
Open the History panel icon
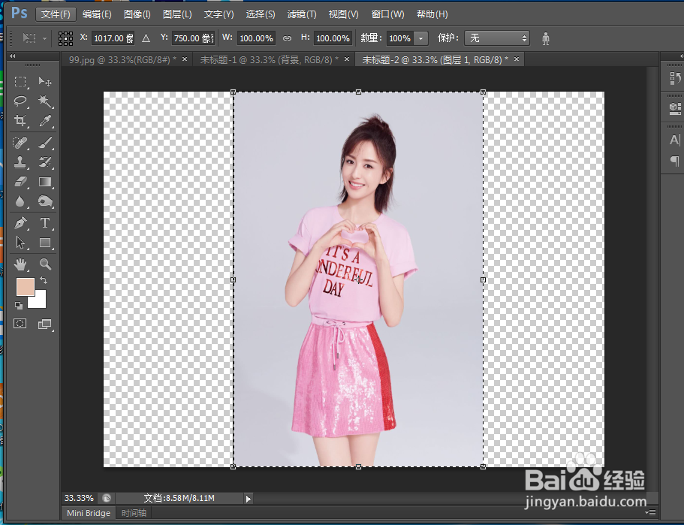[675, 78]
